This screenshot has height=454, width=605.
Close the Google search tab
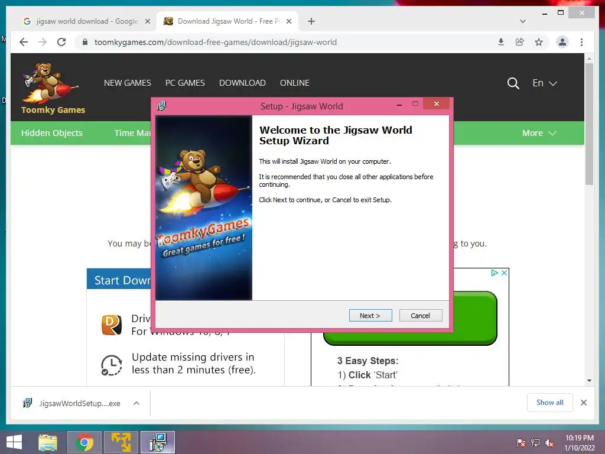coord(147,21)
